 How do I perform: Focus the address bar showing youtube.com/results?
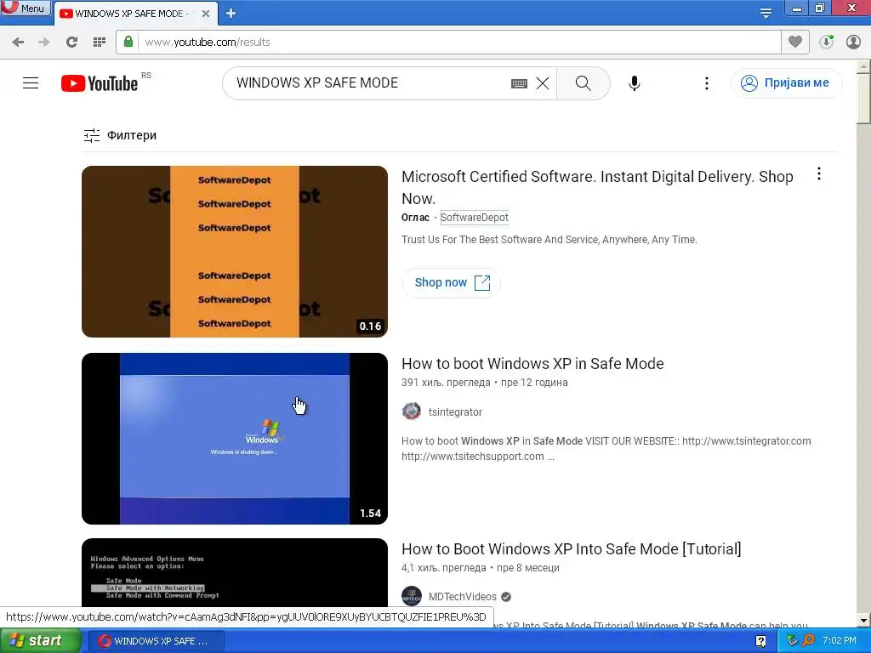click(447, 43)
